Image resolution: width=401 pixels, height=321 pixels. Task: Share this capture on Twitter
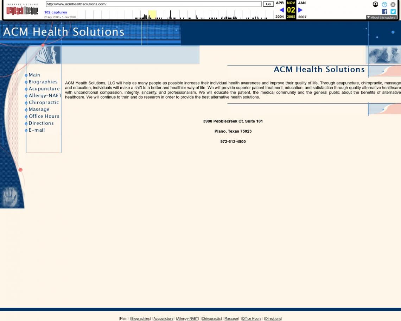(x=393, y=12)
